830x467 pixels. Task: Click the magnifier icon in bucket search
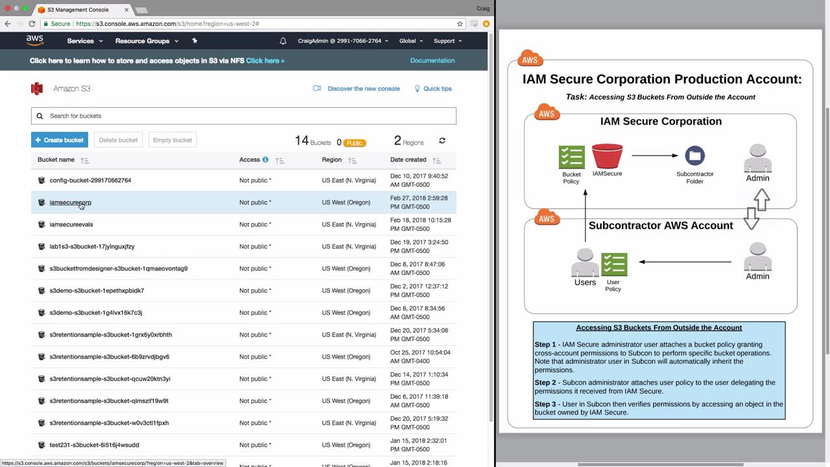tap(40, 116)
